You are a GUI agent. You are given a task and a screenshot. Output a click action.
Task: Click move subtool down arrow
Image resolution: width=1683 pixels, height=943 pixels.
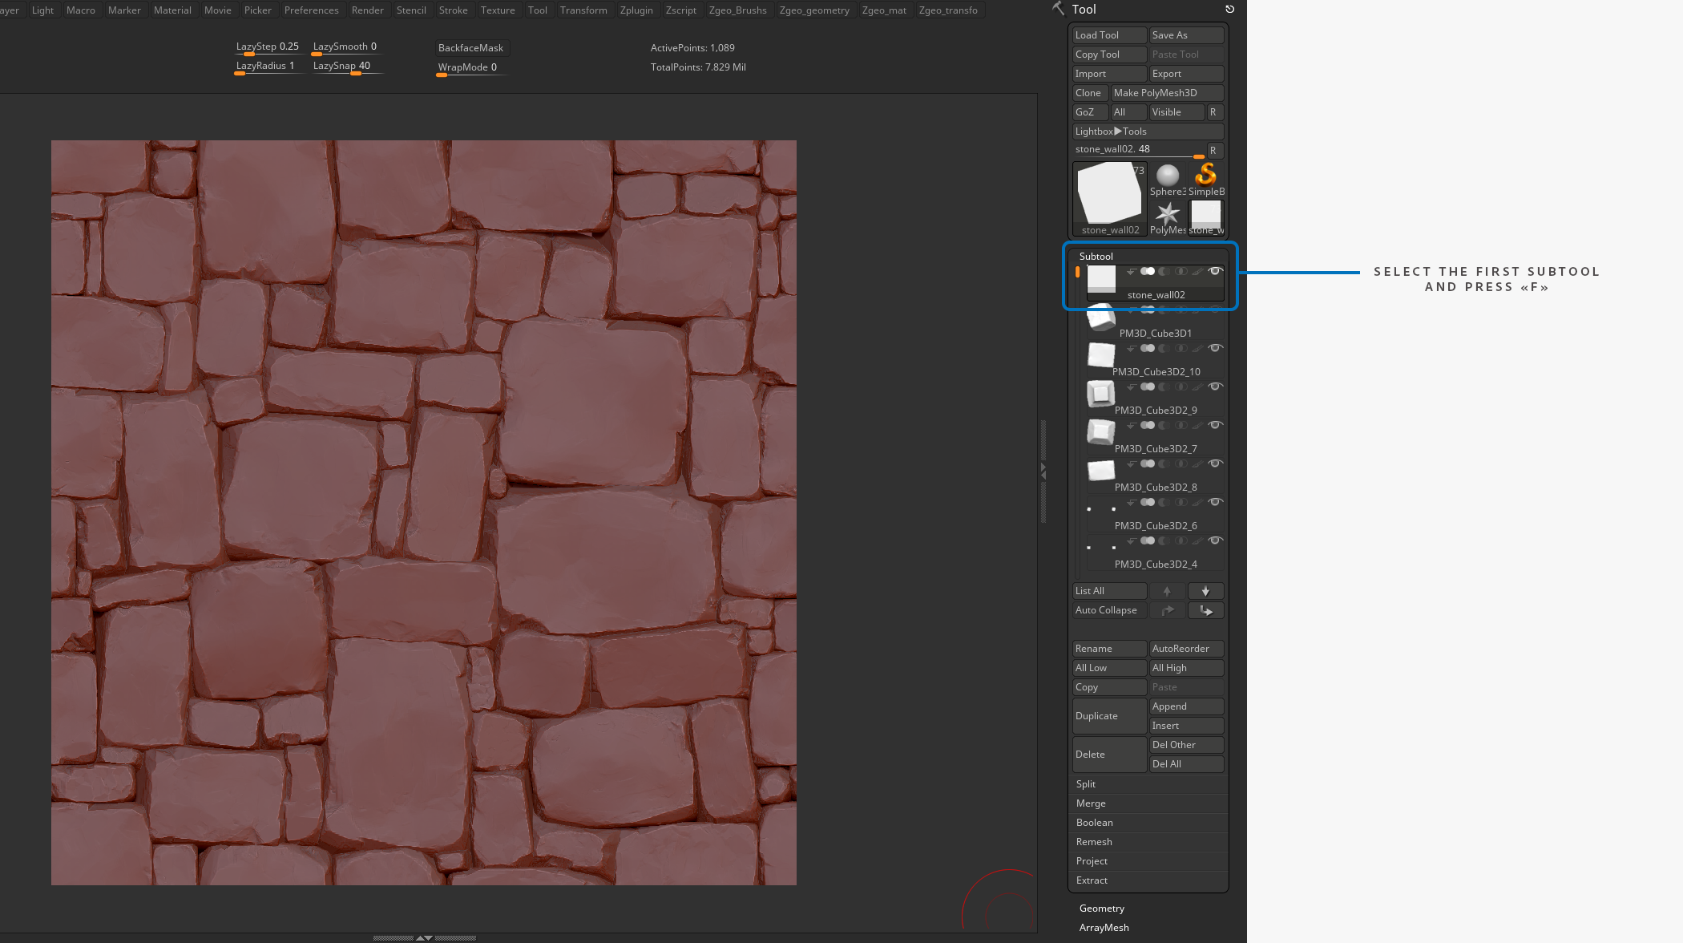click(1205, 591)
